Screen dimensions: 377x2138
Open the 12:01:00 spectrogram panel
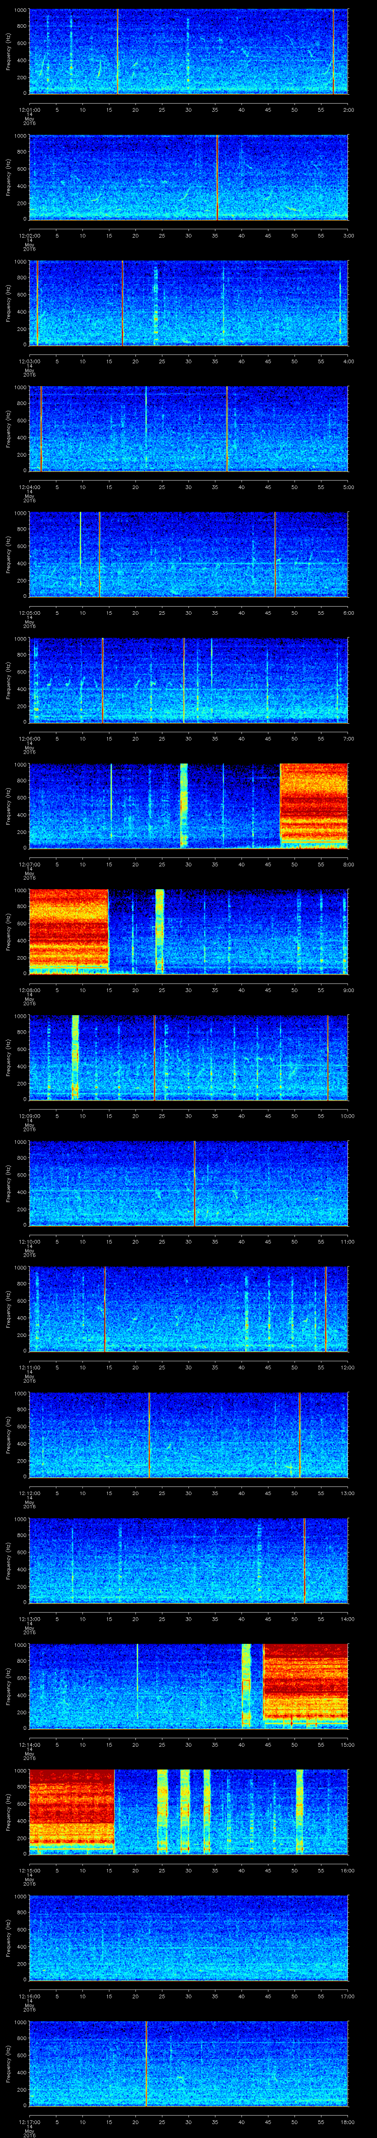coord(188,52)
